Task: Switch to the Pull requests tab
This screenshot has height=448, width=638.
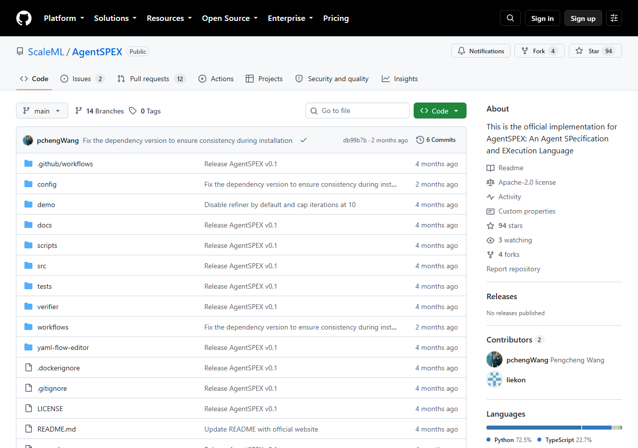Action: [x=152, y=79]
